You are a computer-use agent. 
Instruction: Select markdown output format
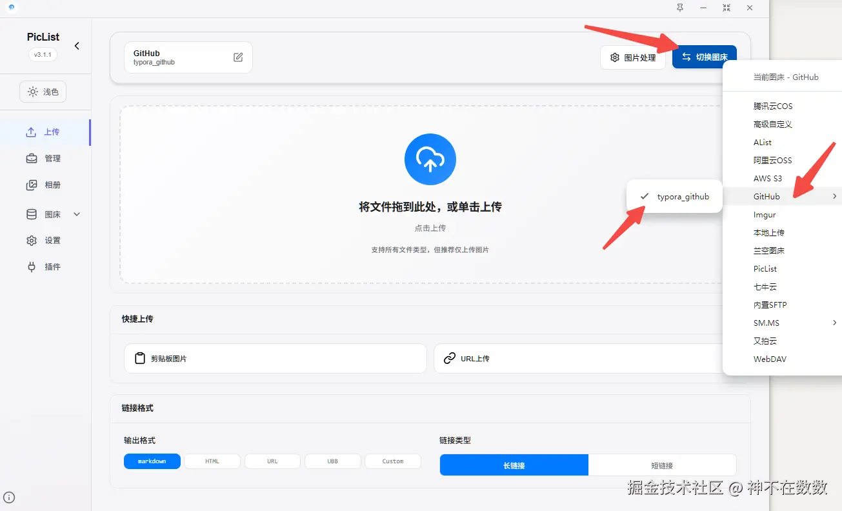pos(152,461)
